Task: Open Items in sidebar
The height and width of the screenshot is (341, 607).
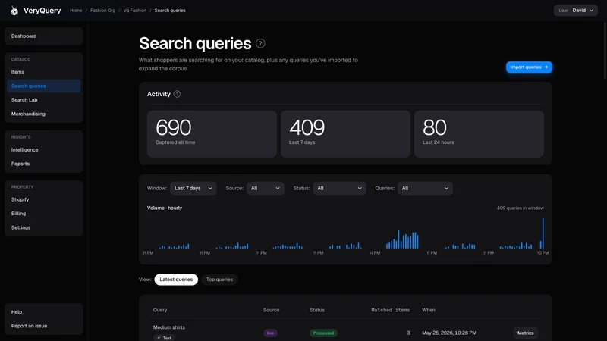Action: 44,72
